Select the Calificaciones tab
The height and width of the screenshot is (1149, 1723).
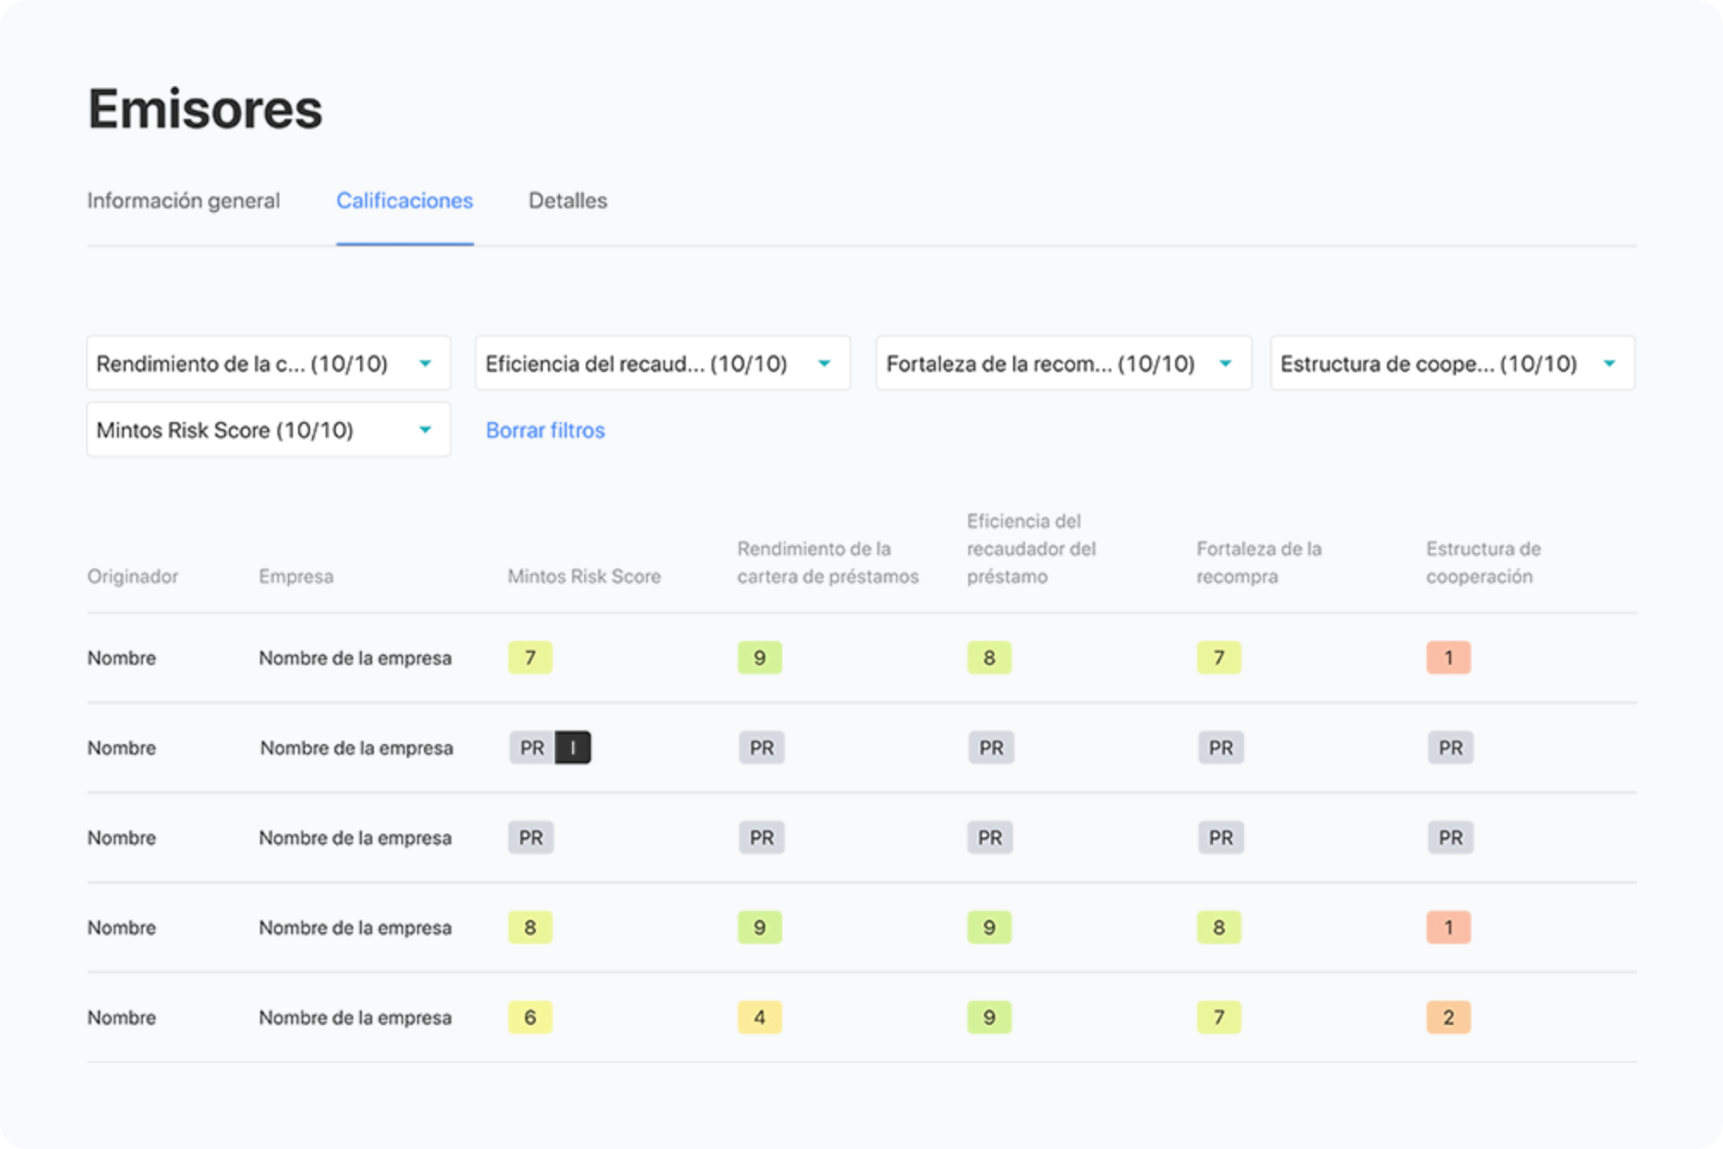pos(405,201)
